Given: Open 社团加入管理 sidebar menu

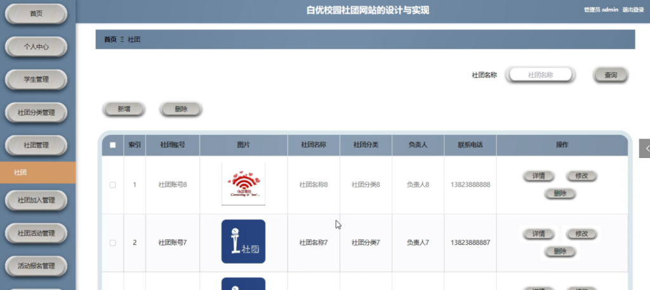Looking at the screenshot, I should click(36, 200).
